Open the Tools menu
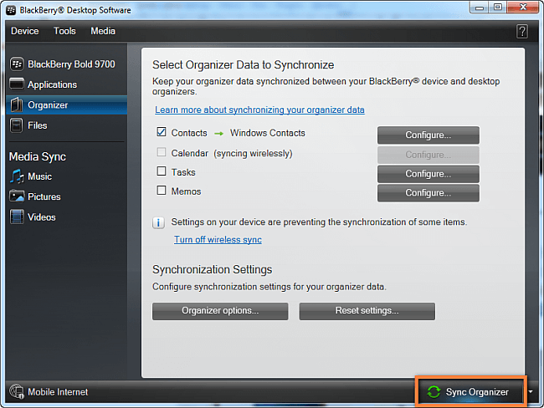Image resolution: width=544 pixels, height=408 pixels. coord(64,31)
